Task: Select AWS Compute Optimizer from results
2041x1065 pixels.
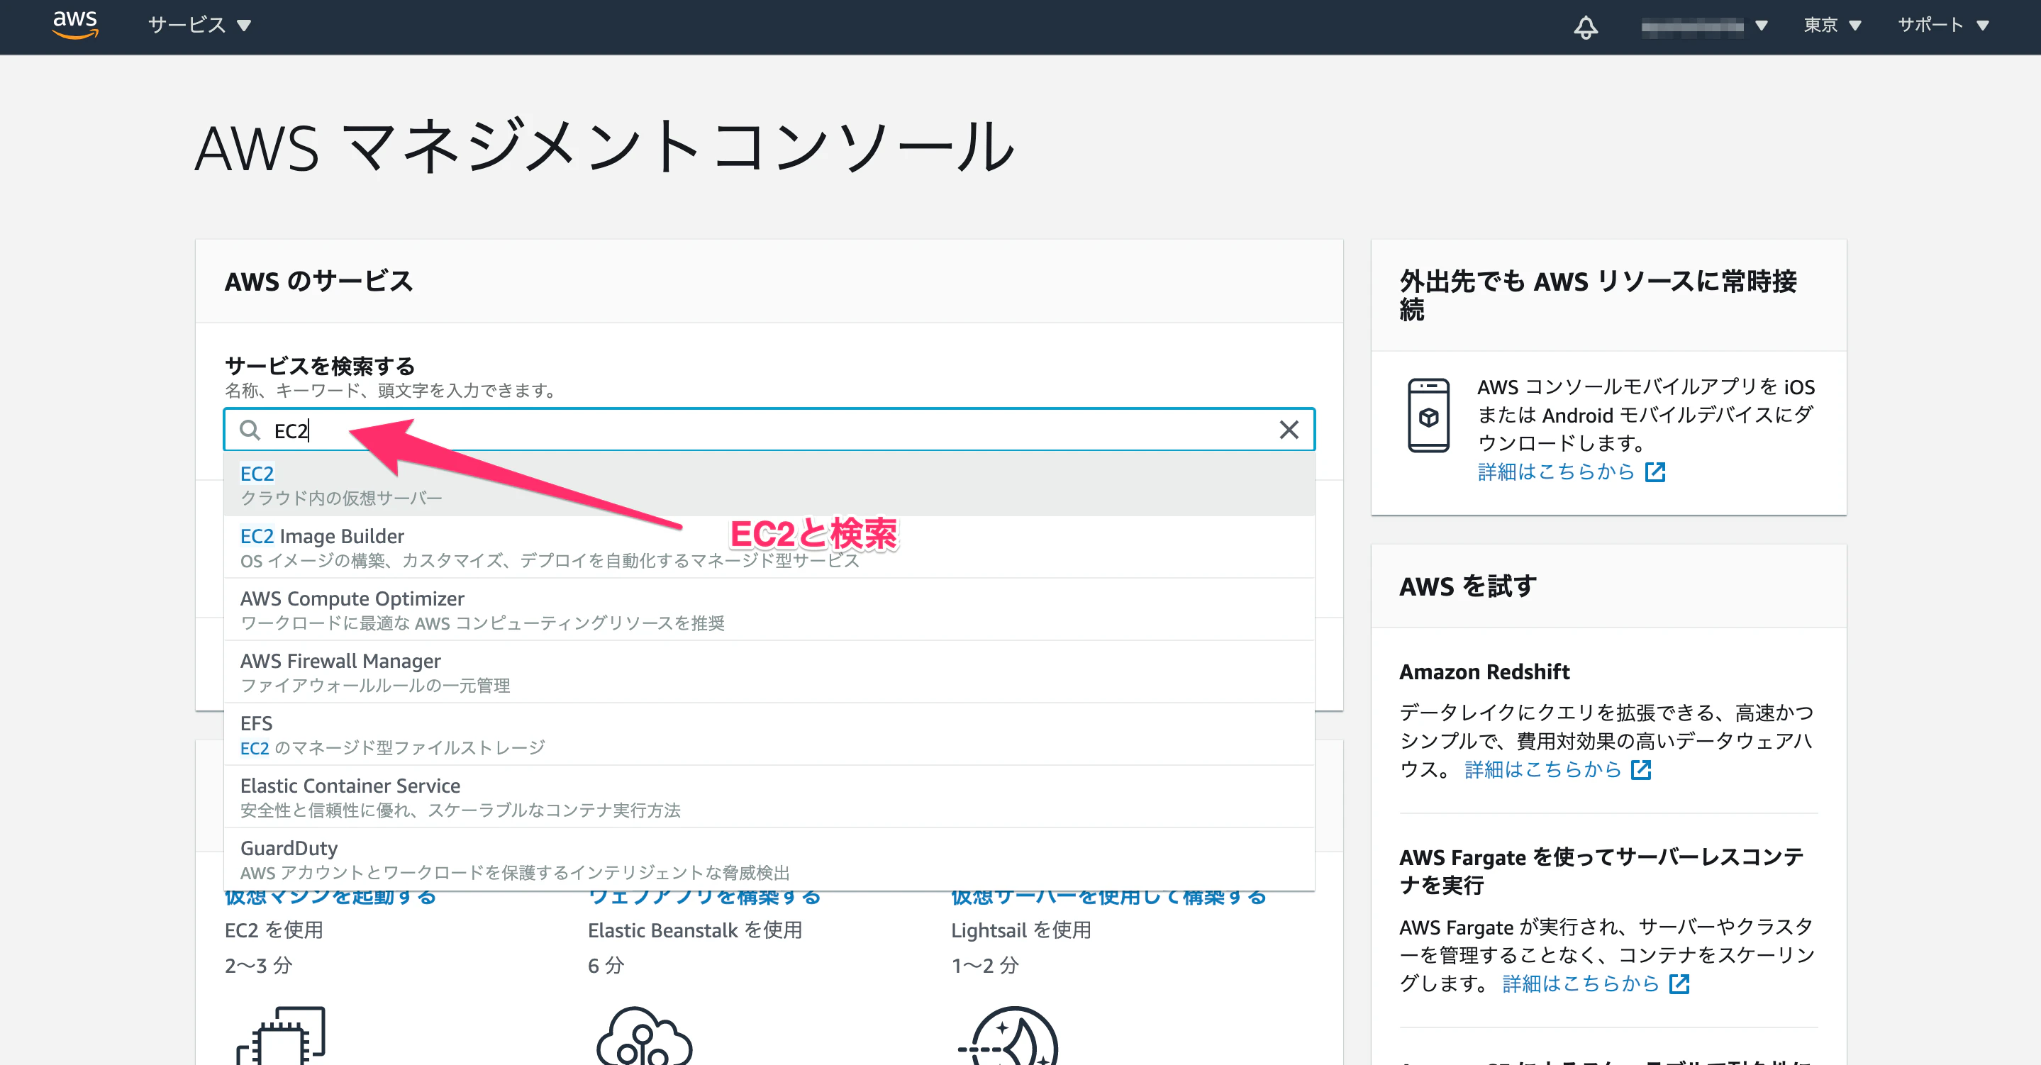Action: click(769, 609)
